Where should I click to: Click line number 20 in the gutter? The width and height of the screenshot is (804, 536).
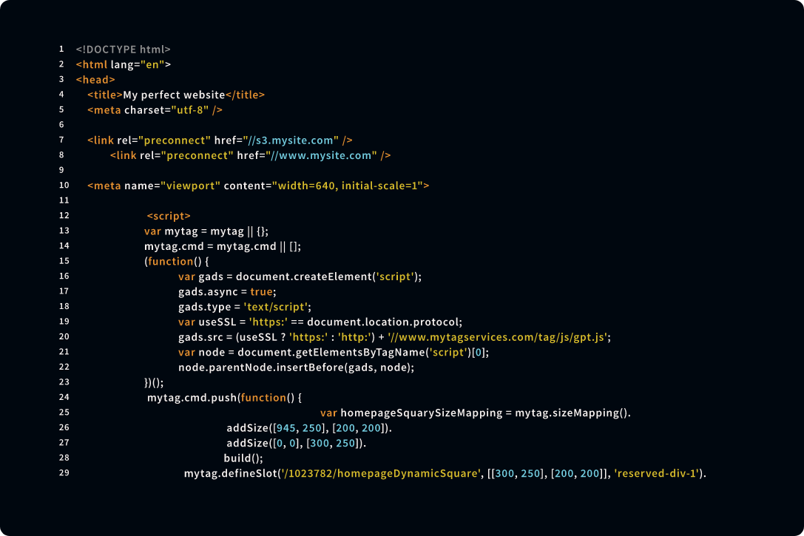[x=64, y=336]
